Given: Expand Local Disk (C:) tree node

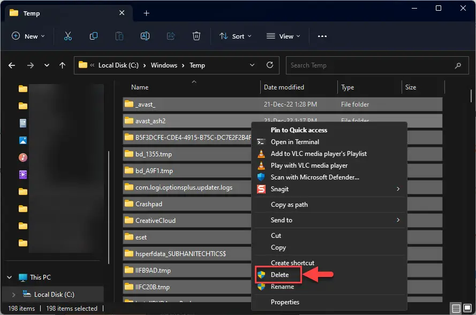Looking at the screenshot, I should coord(13,295).
